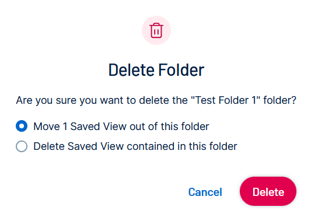This screenshot has width=311, height=221.
Task: Click the filled blue radio circle
Action: (22, 126)
